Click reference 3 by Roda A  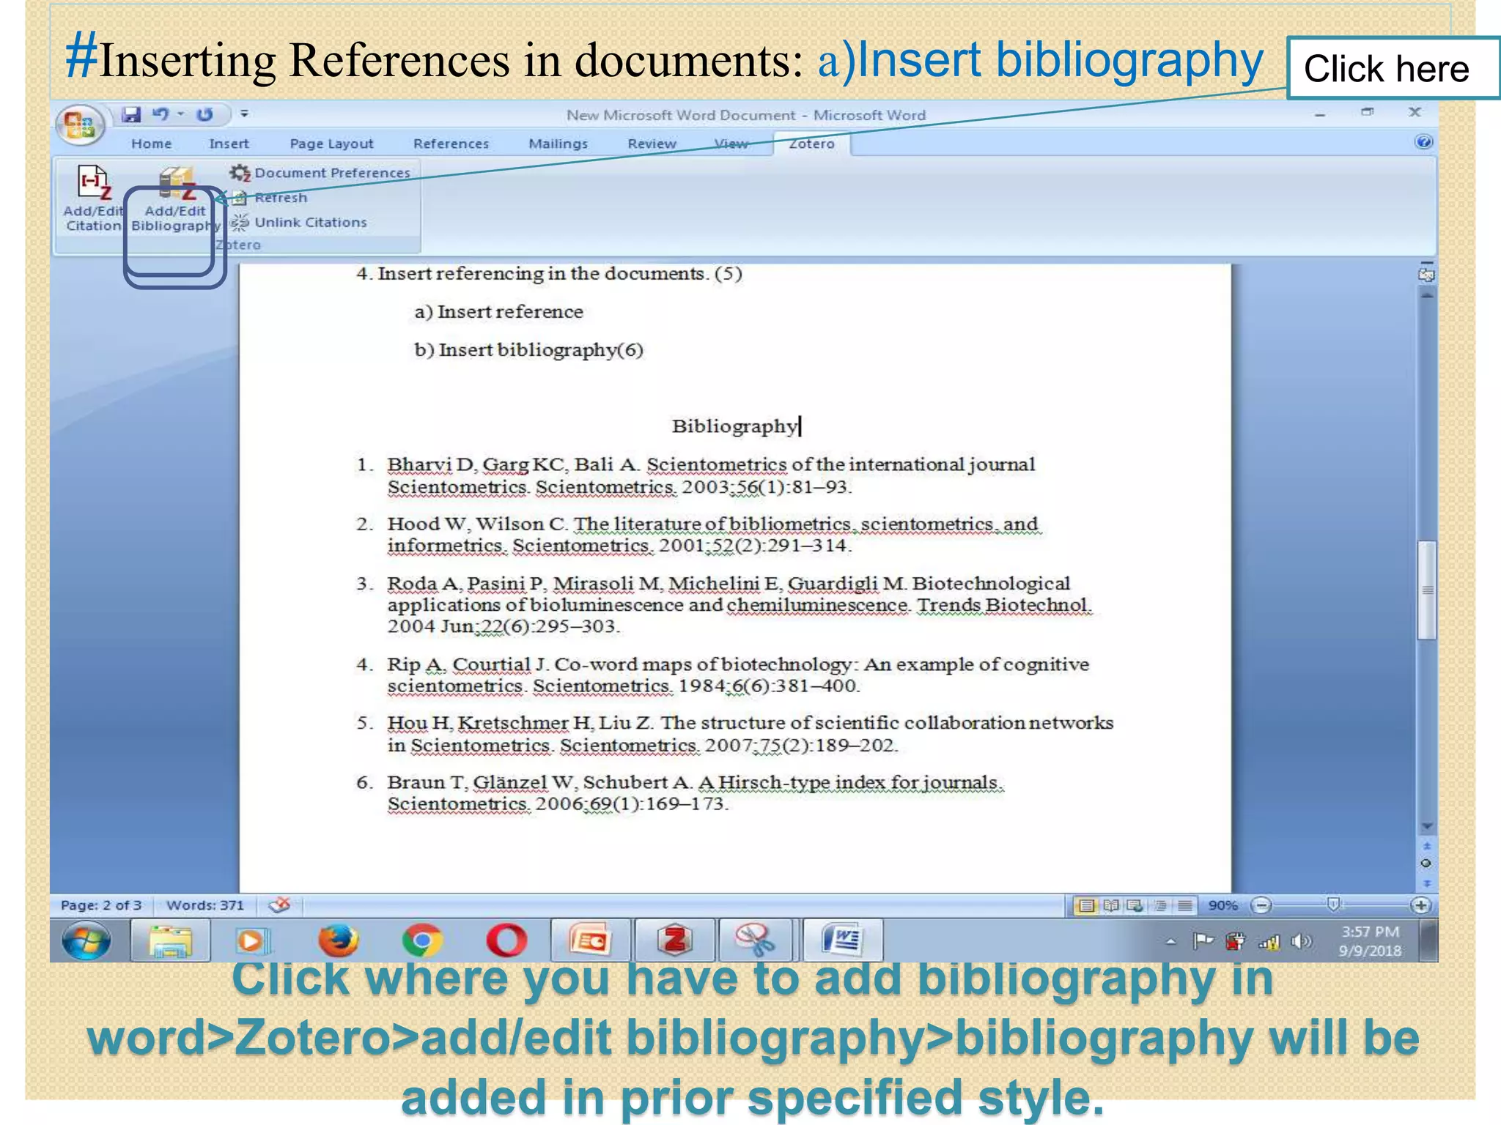(x=724, y=604)
